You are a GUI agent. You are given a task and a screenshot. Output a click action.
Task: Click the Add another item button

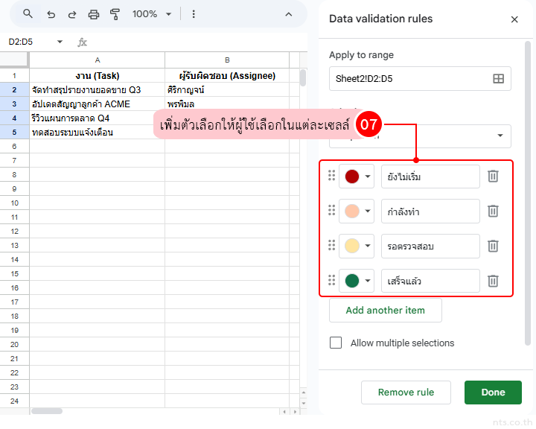[x=385, y=310]
